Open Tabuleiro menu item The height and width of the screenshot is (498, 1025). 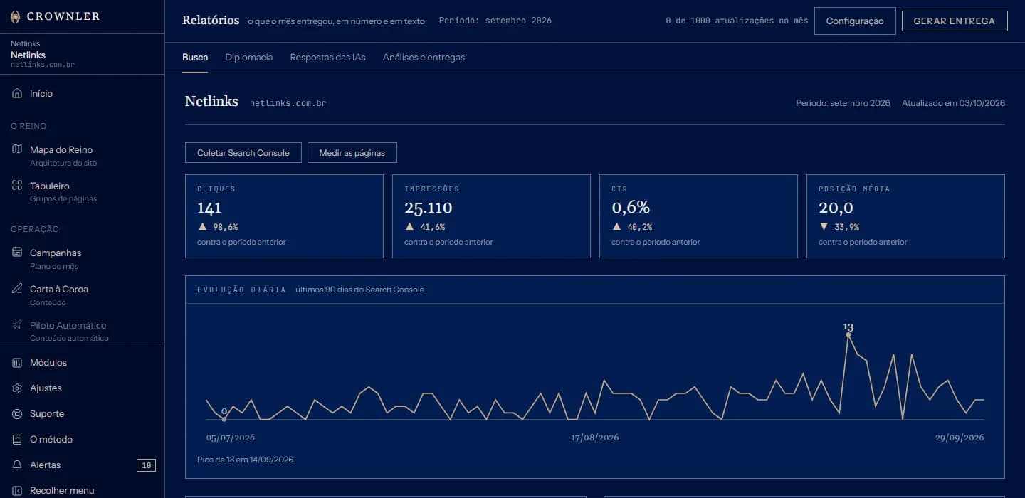point(82,191)
